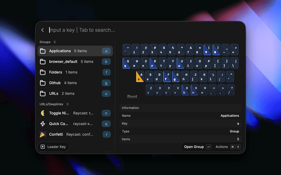Click the 'Folders' group name
Viewport: 281px width, 175px height.
coord(56,72)
